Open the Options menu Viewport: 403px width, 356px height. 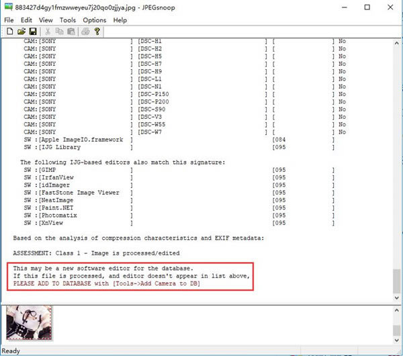tap(94, 20)
